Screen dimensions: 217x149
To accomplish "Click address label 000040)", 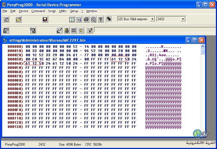I will 15,64.
